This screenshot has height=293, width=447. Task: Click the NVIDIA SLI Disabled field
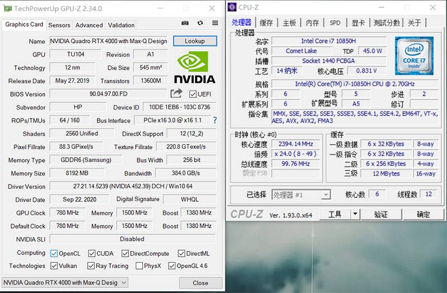132,239
